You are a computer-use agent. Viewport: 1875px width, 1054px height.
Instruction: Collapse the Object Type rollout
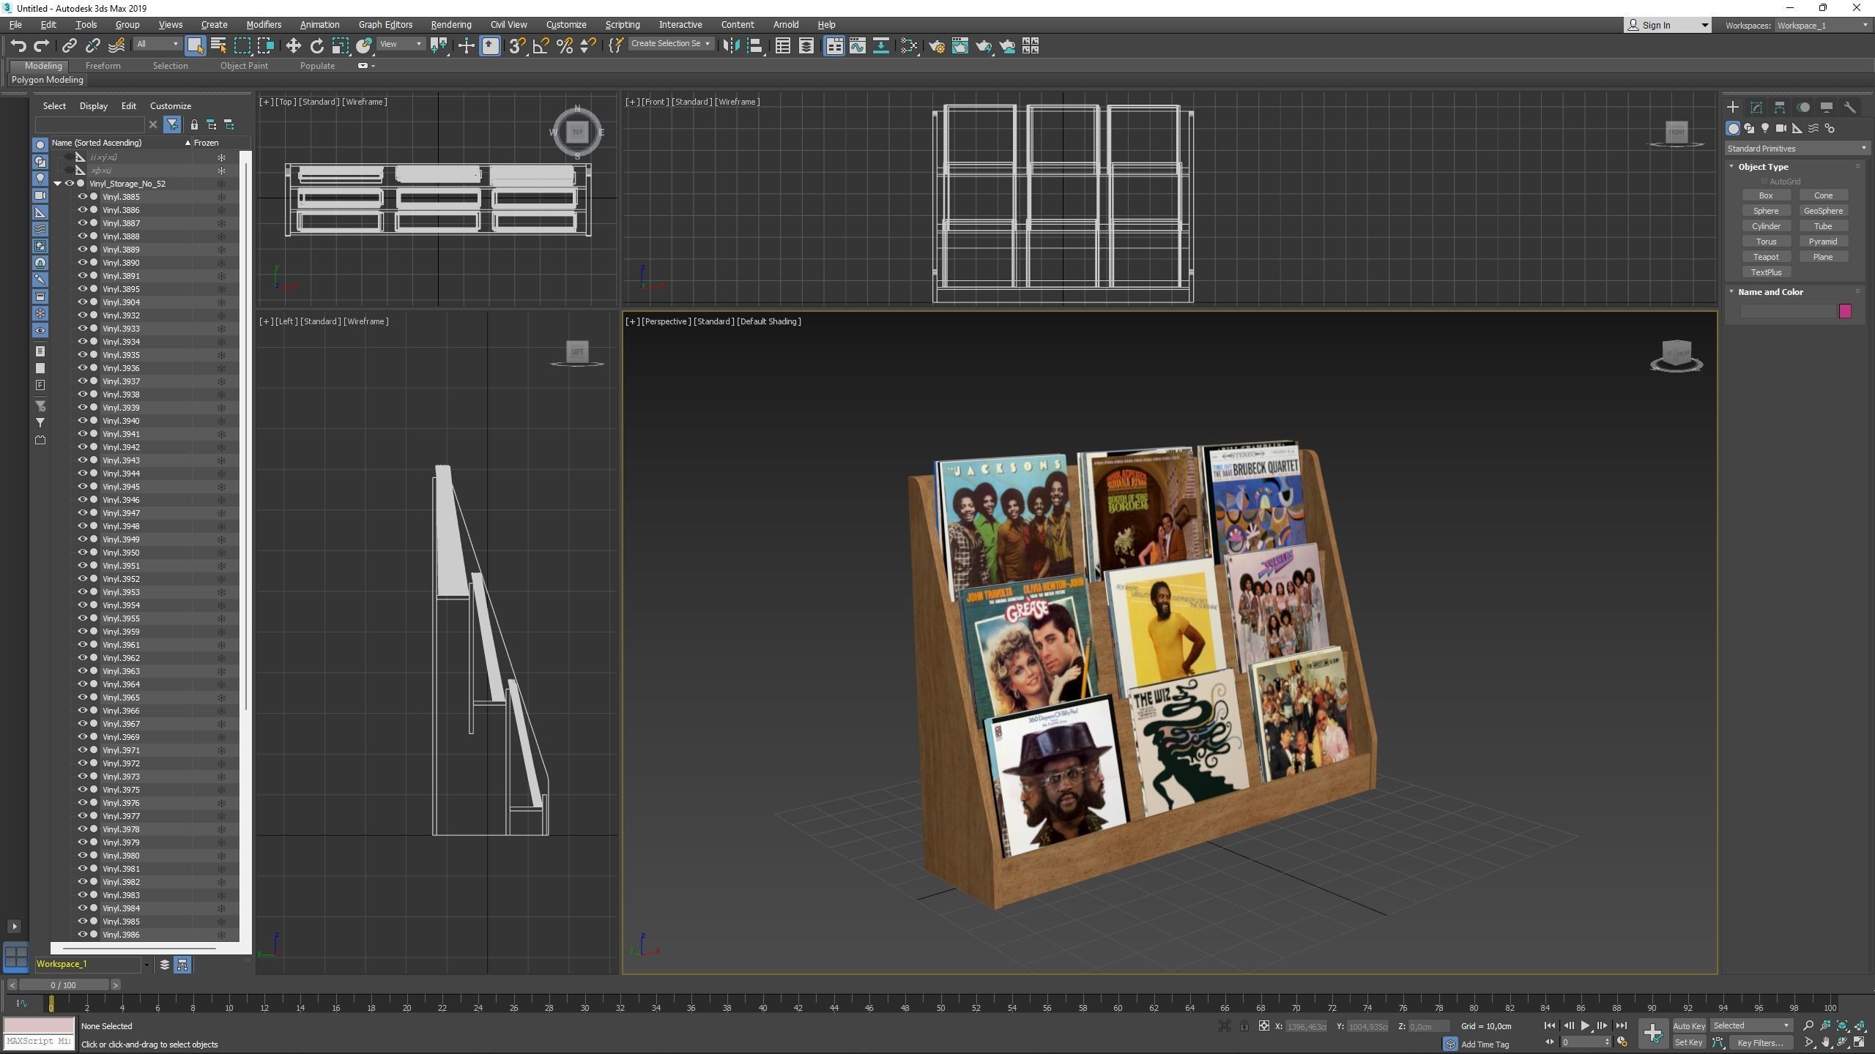[1732, 167]
